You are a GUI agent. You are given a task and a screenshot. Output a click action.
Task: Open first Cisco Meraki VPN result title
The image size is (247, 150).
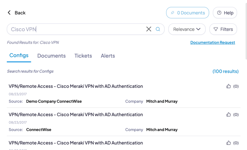(76, 86)
